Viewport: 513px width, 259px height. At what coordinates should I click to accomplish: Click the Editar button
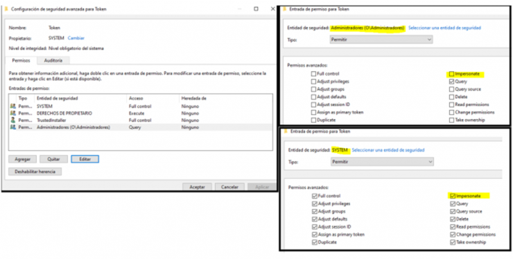(x=85, y=159)
